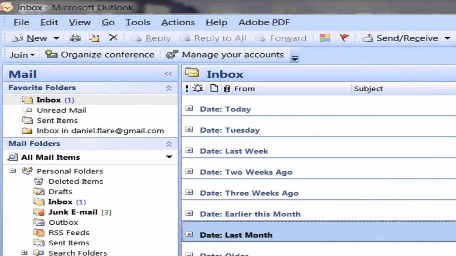Sort by the Attachment paperclip column header

[x=227, y=89]
